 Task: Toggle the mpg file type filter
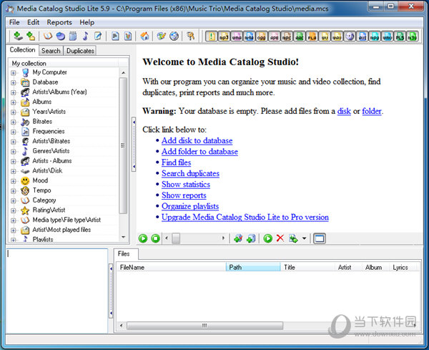coord(375,37)
